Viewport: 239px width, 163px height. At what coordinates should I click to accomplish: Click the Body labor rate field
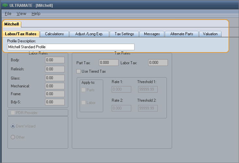[55, 60]
